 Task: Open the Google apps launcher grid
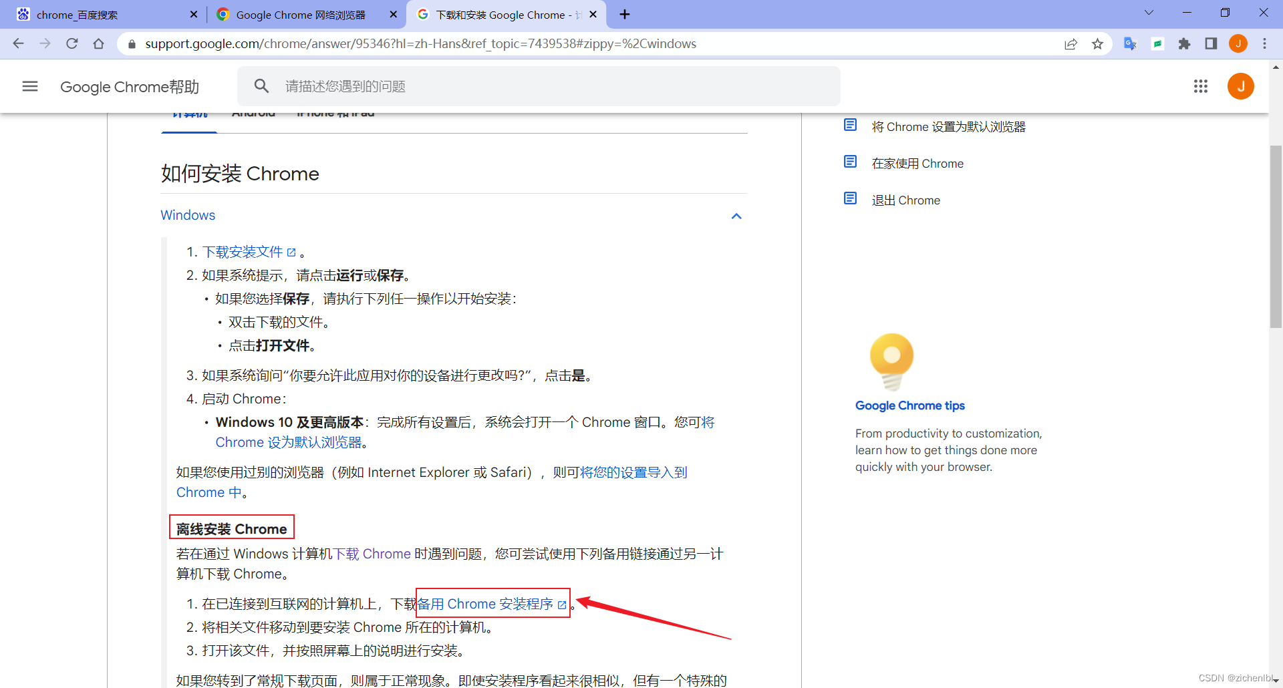pyautogui.click(x=1201, y=86)
